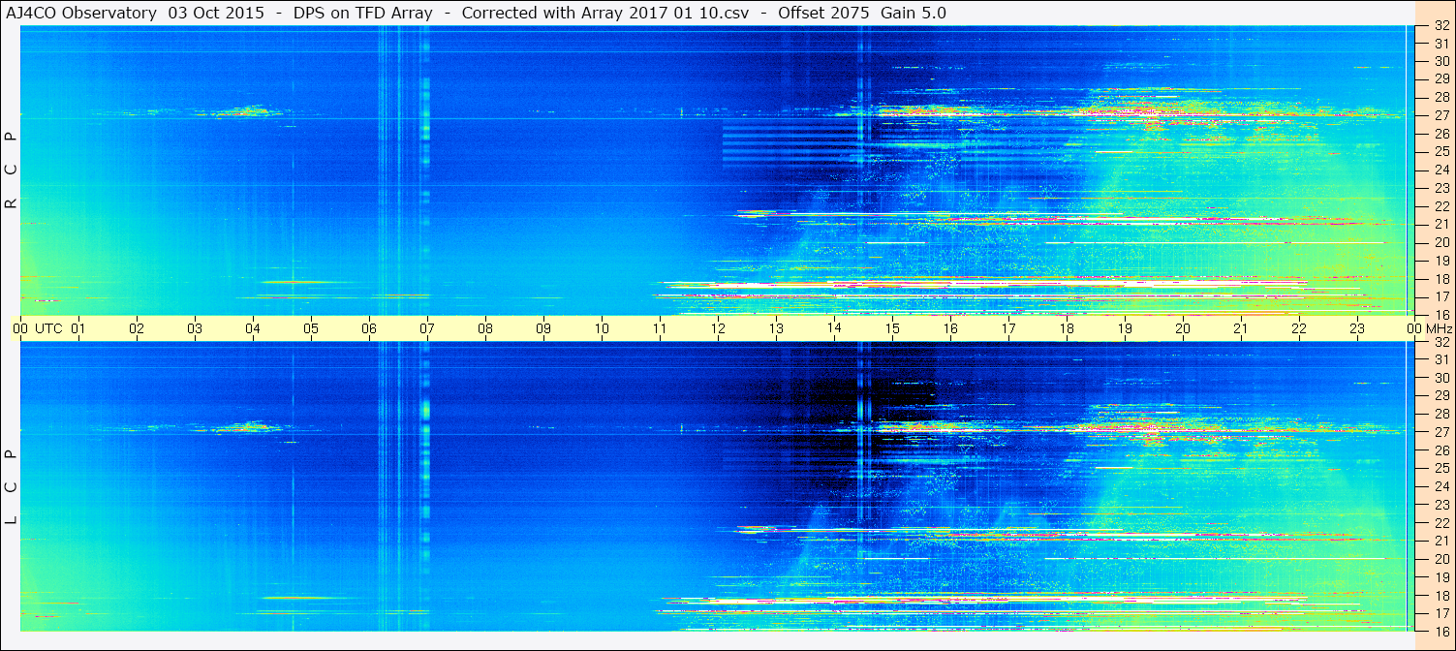Select the 20 hour marker on time axis
This screenshot has height=651, width=1456.
click(x=1183, y=328)
